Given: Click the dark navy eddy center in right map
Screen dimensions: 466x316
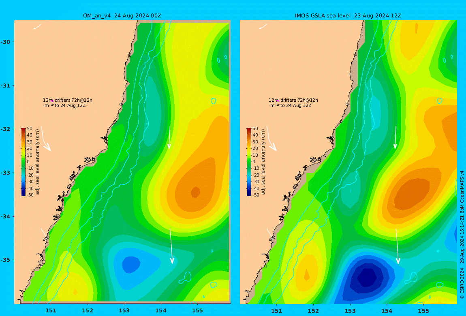Looking at the screenshot, I should tap(367, 278).
